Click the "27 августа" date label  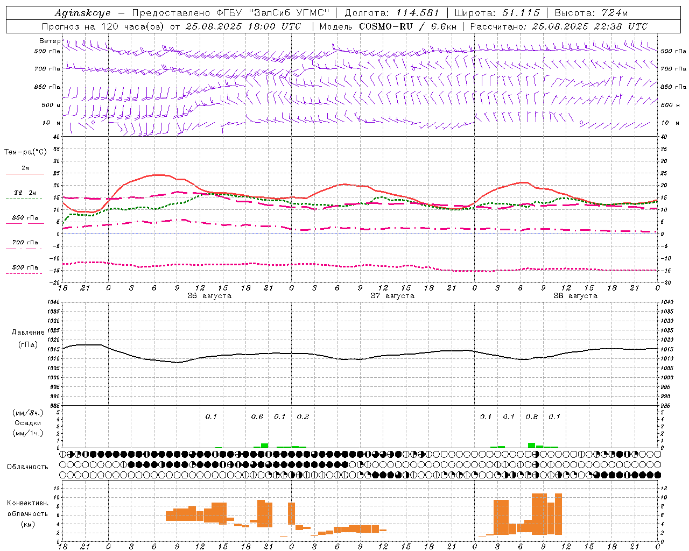392,296
